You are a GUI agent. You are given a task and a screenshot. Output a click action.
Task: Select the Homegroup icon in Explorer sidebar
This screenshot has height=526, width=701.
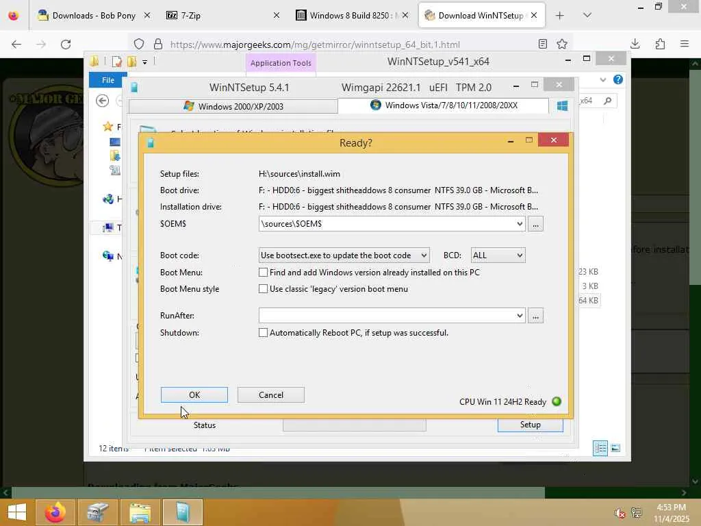[x=107, y=199]
